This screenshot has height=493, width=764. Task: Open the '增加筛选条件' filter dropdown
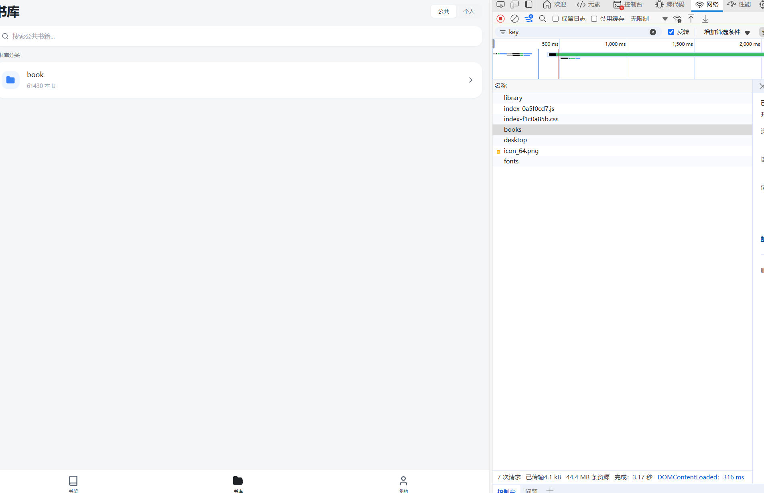point(727,32)
